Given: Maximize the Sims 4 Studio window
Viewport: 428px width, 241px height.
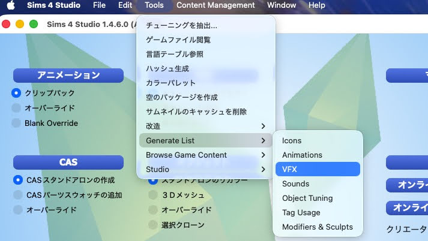Looking at the screenshot, I should 34,24.
